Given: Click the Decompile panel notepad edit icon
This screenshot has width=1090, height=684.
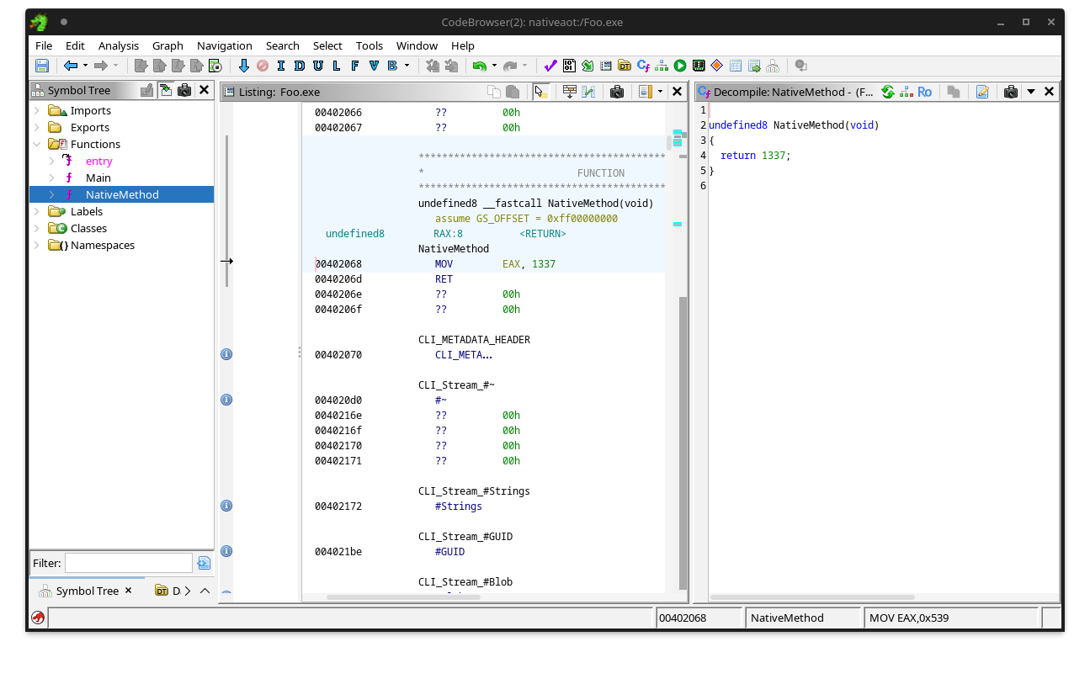Looking at the screenshot, I should (x=982, y=92).
